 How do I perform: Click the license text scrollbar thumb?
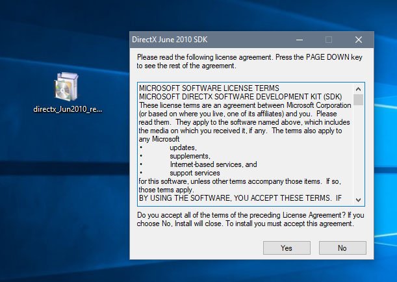tap(358, 99)
